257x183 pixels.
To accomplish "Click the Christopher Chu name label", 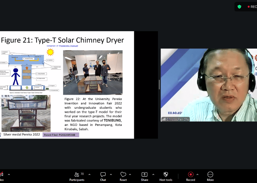I will point(175,119).
